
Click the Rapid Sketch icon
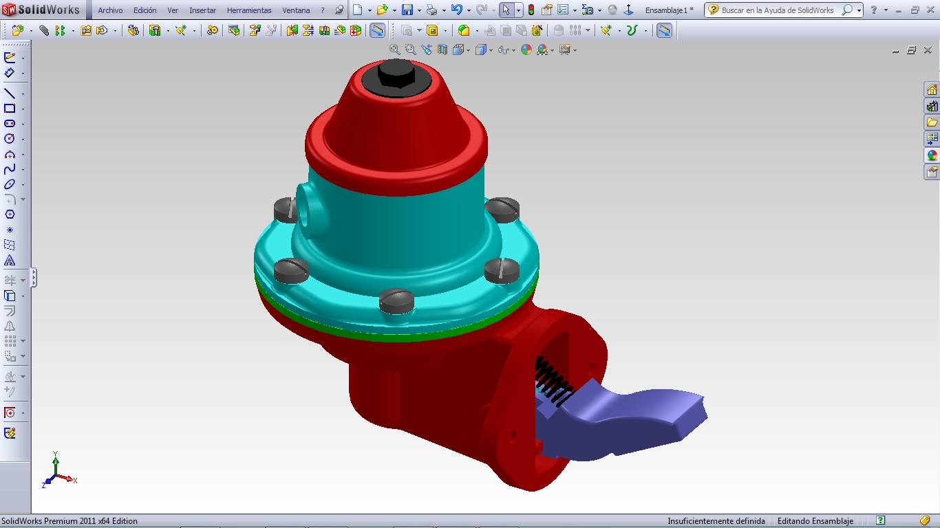(10, 433)
